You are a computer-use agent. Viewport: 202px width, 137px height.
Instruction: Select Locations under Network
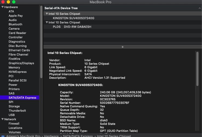15,128
